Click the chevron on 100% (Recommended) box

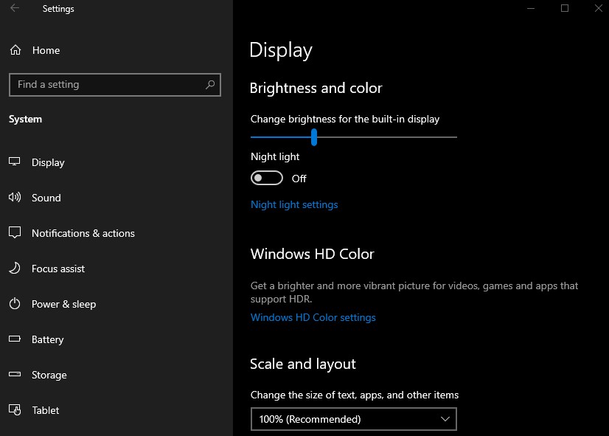[445, 419]
